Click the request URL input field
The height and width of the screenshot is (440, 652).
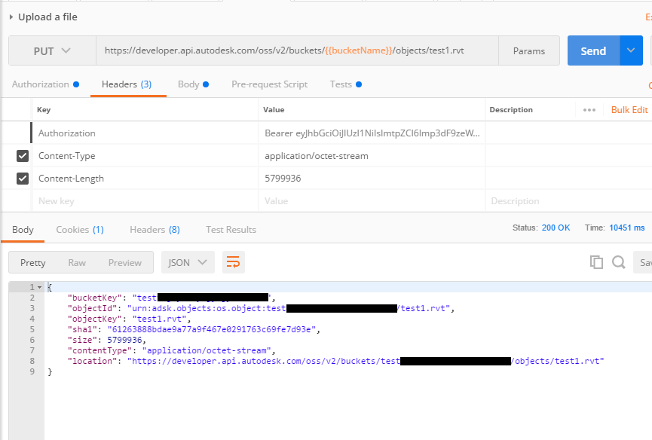(297, 50)
